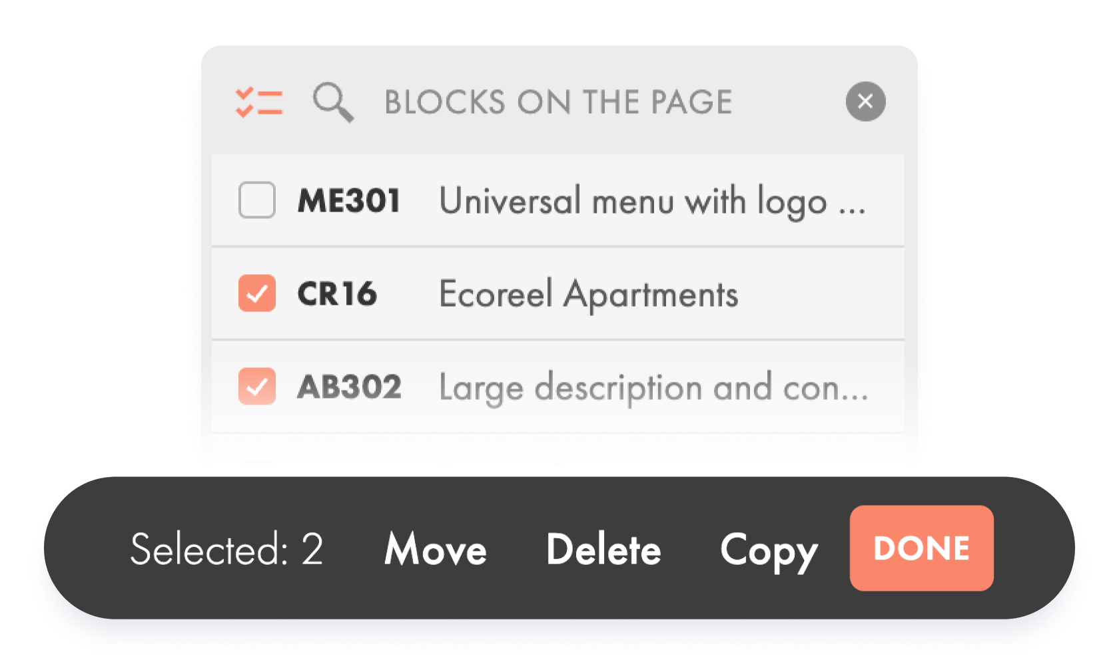
Task: Click the Blocks on the Page heading
Action: [x=558, y=102]
